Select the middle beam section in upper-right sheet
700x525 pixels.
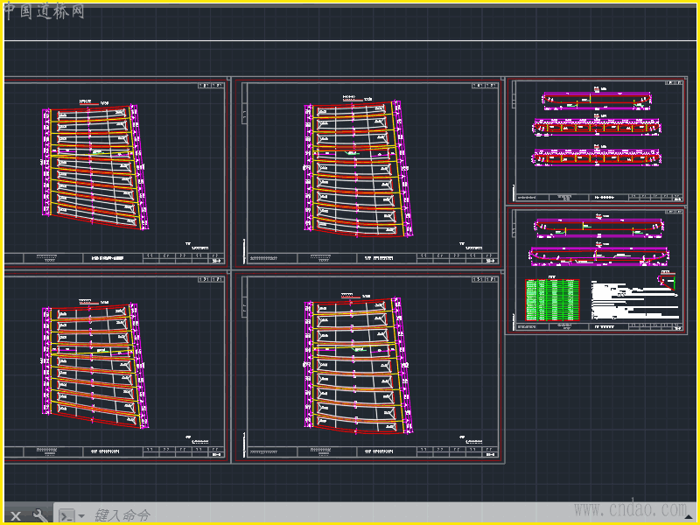coord(597,129)
